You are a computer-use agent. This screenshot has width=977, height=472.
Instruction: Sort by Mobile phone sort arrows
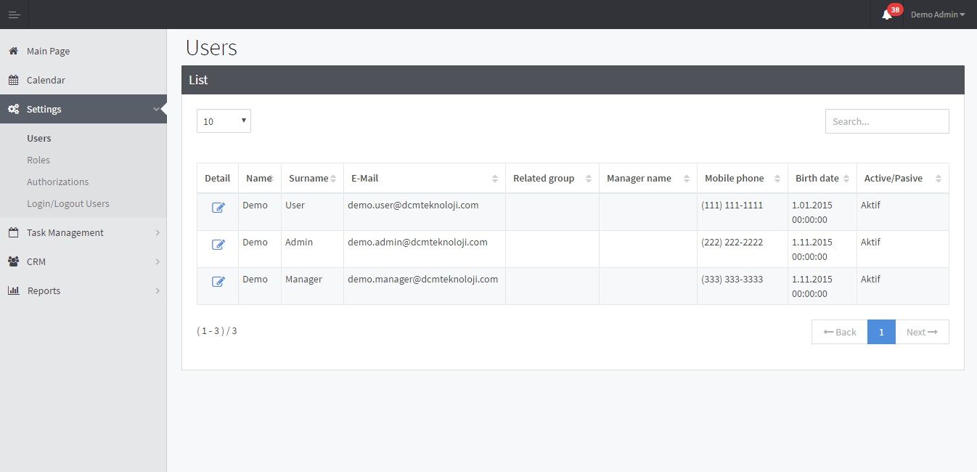pos(777,179)
